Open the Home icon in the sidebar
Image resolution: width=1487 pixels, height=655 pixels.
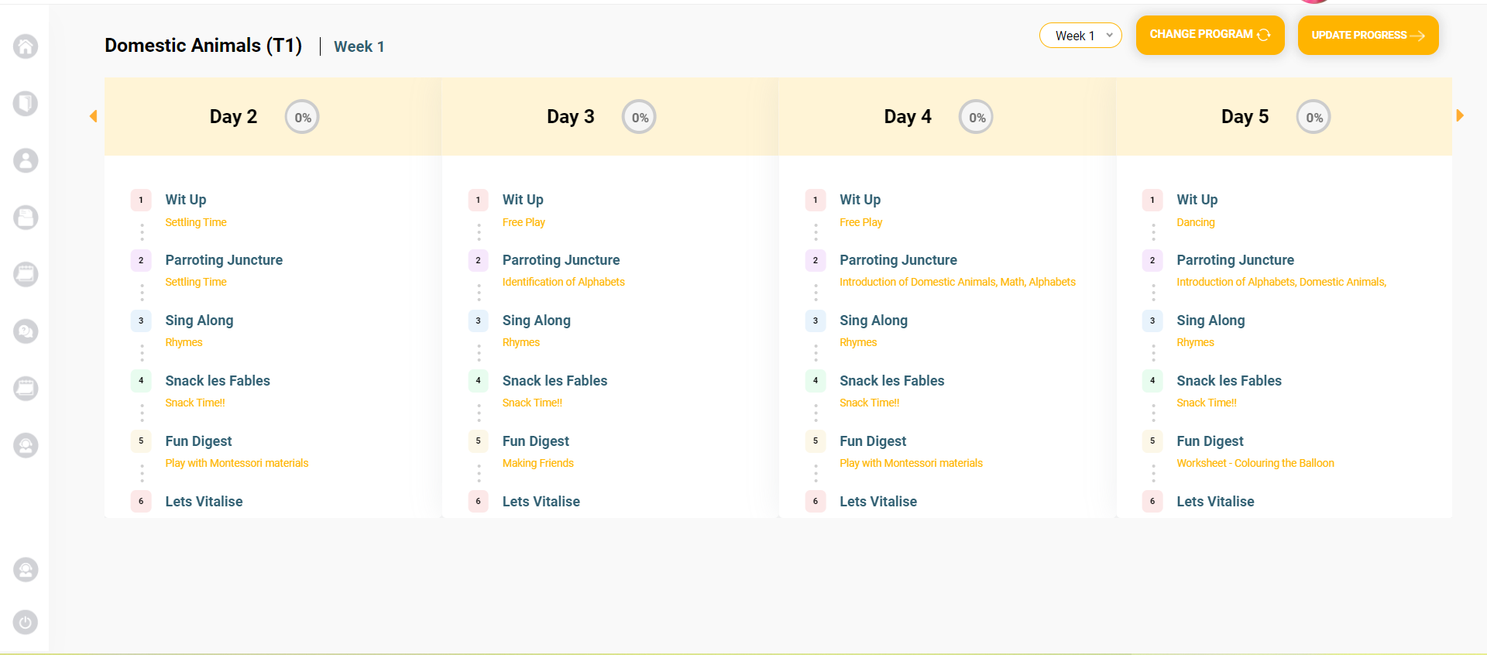pos(26,46)
